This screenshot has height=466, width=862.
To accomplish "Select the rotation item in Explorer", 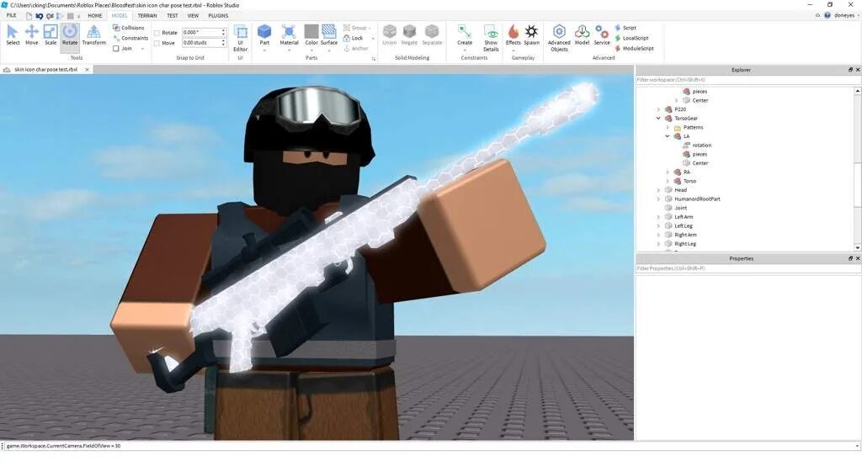I will pos(701,145).
